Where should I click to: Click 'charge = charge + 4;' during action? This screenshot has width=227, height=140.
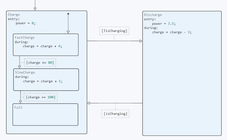pyautogui.click(x=42, y=46)
